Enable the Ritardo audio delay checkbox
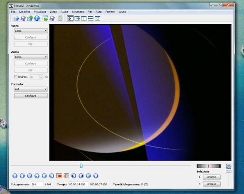The image size is (244, 194). pyautogui.click(x=16, y=77)
